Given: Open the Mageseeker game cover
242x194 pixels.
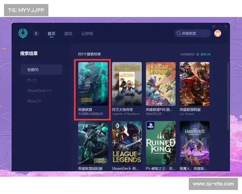Looking at the screenshot, I should tap(195, 143).
